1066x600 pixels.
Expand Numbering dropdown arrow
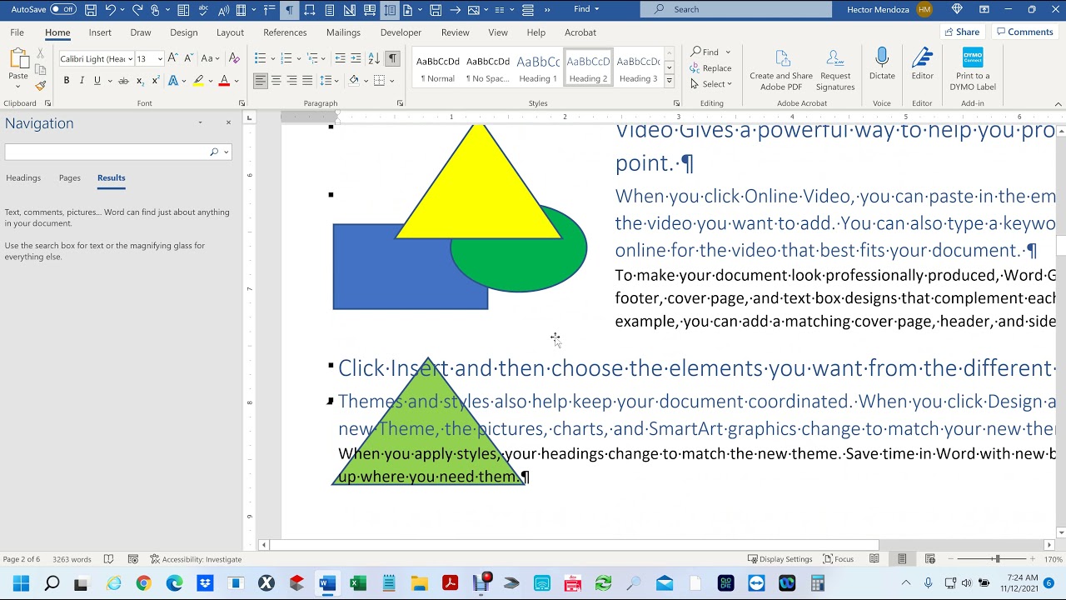click(299, 58)
